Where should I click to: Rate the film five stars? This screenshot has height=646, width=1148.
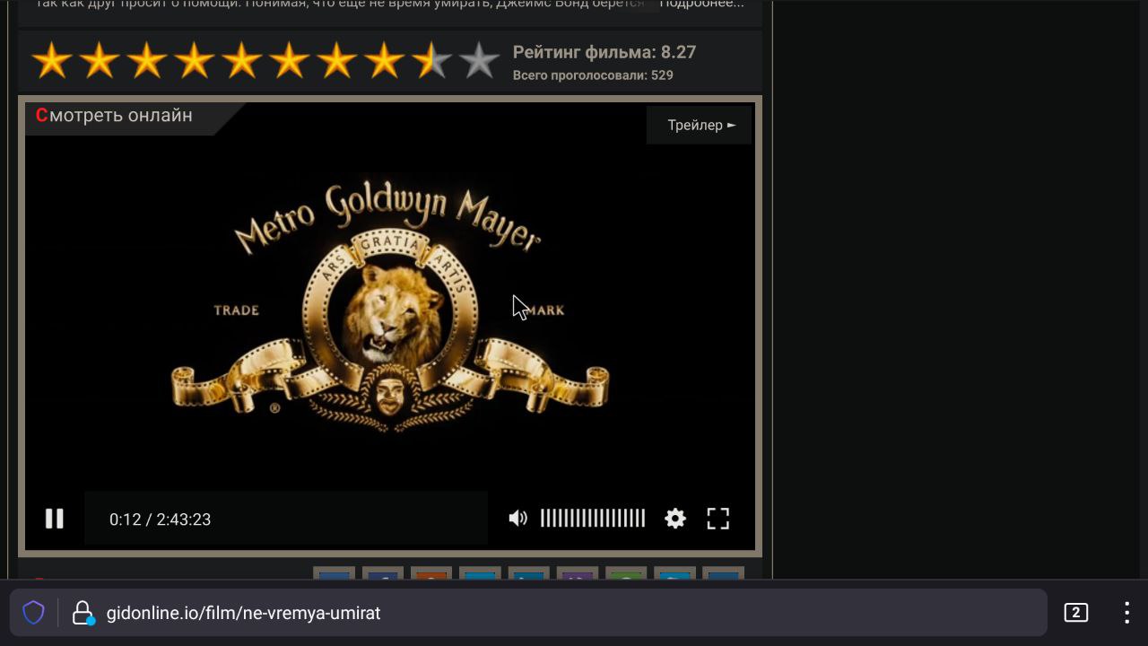pos(242,61)
